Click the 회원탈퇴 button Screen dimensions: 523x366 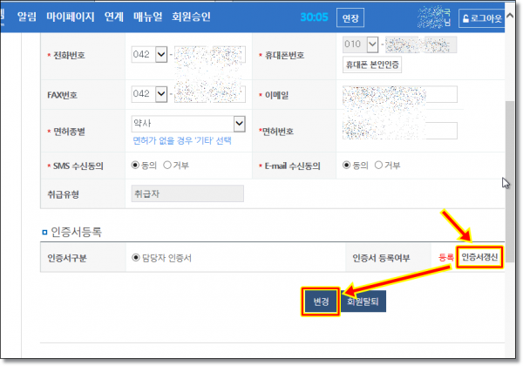click(364, 301)
